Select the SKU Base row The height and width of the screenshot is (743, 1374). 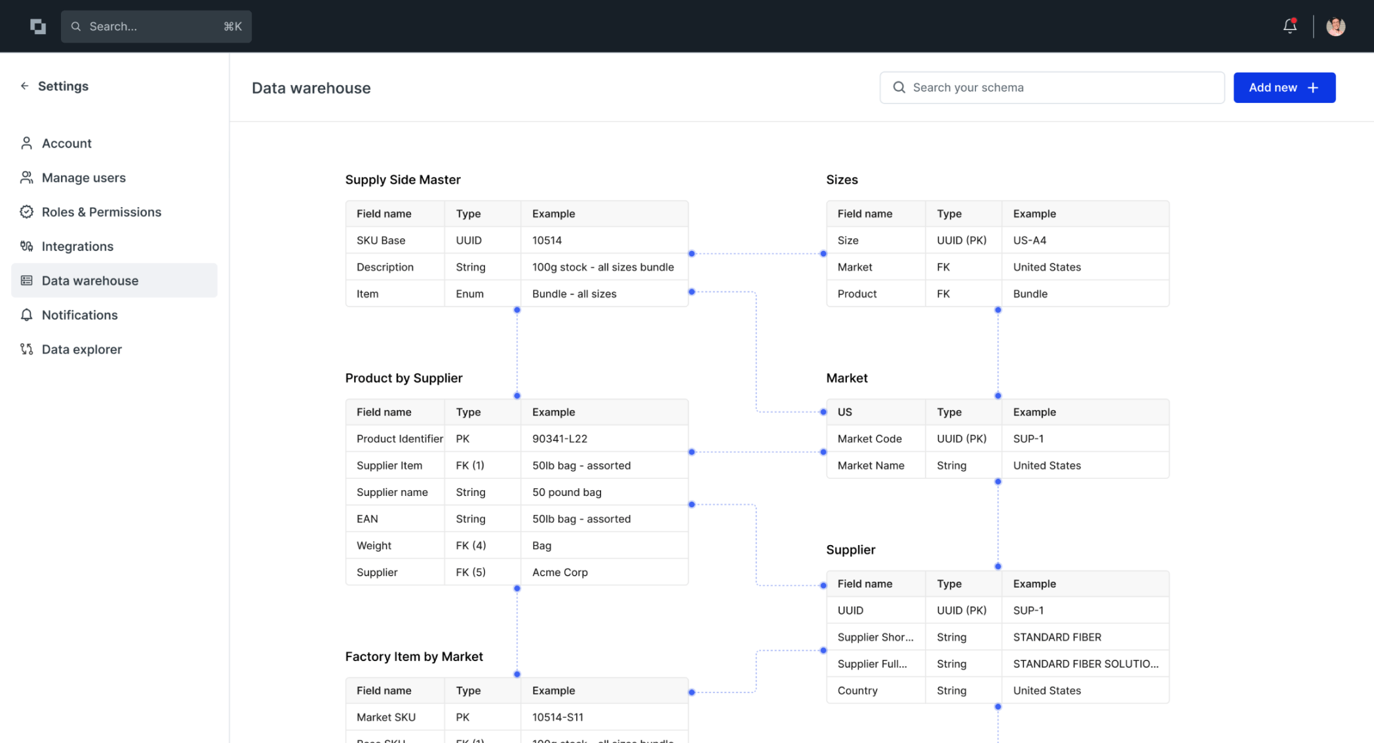[517, 240]
